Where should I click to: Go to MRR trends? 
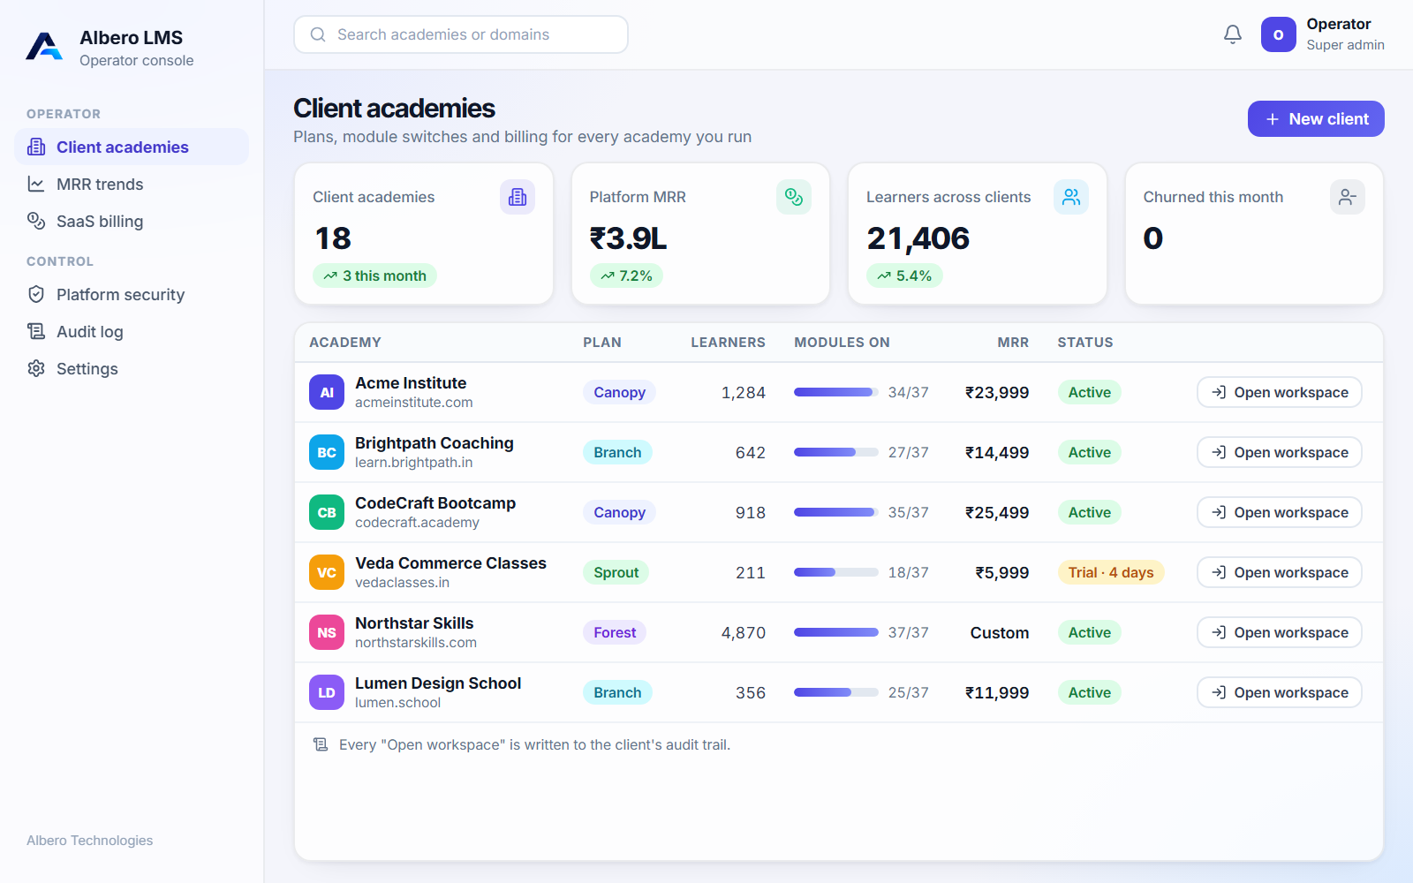(x=132, y=184)
